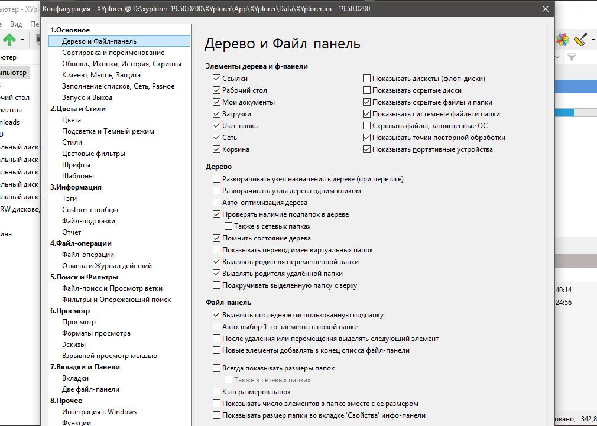Open 'Заполнение списков, Сеть, Разное' page
Viewport: 597px width, 426px height.
118,86
